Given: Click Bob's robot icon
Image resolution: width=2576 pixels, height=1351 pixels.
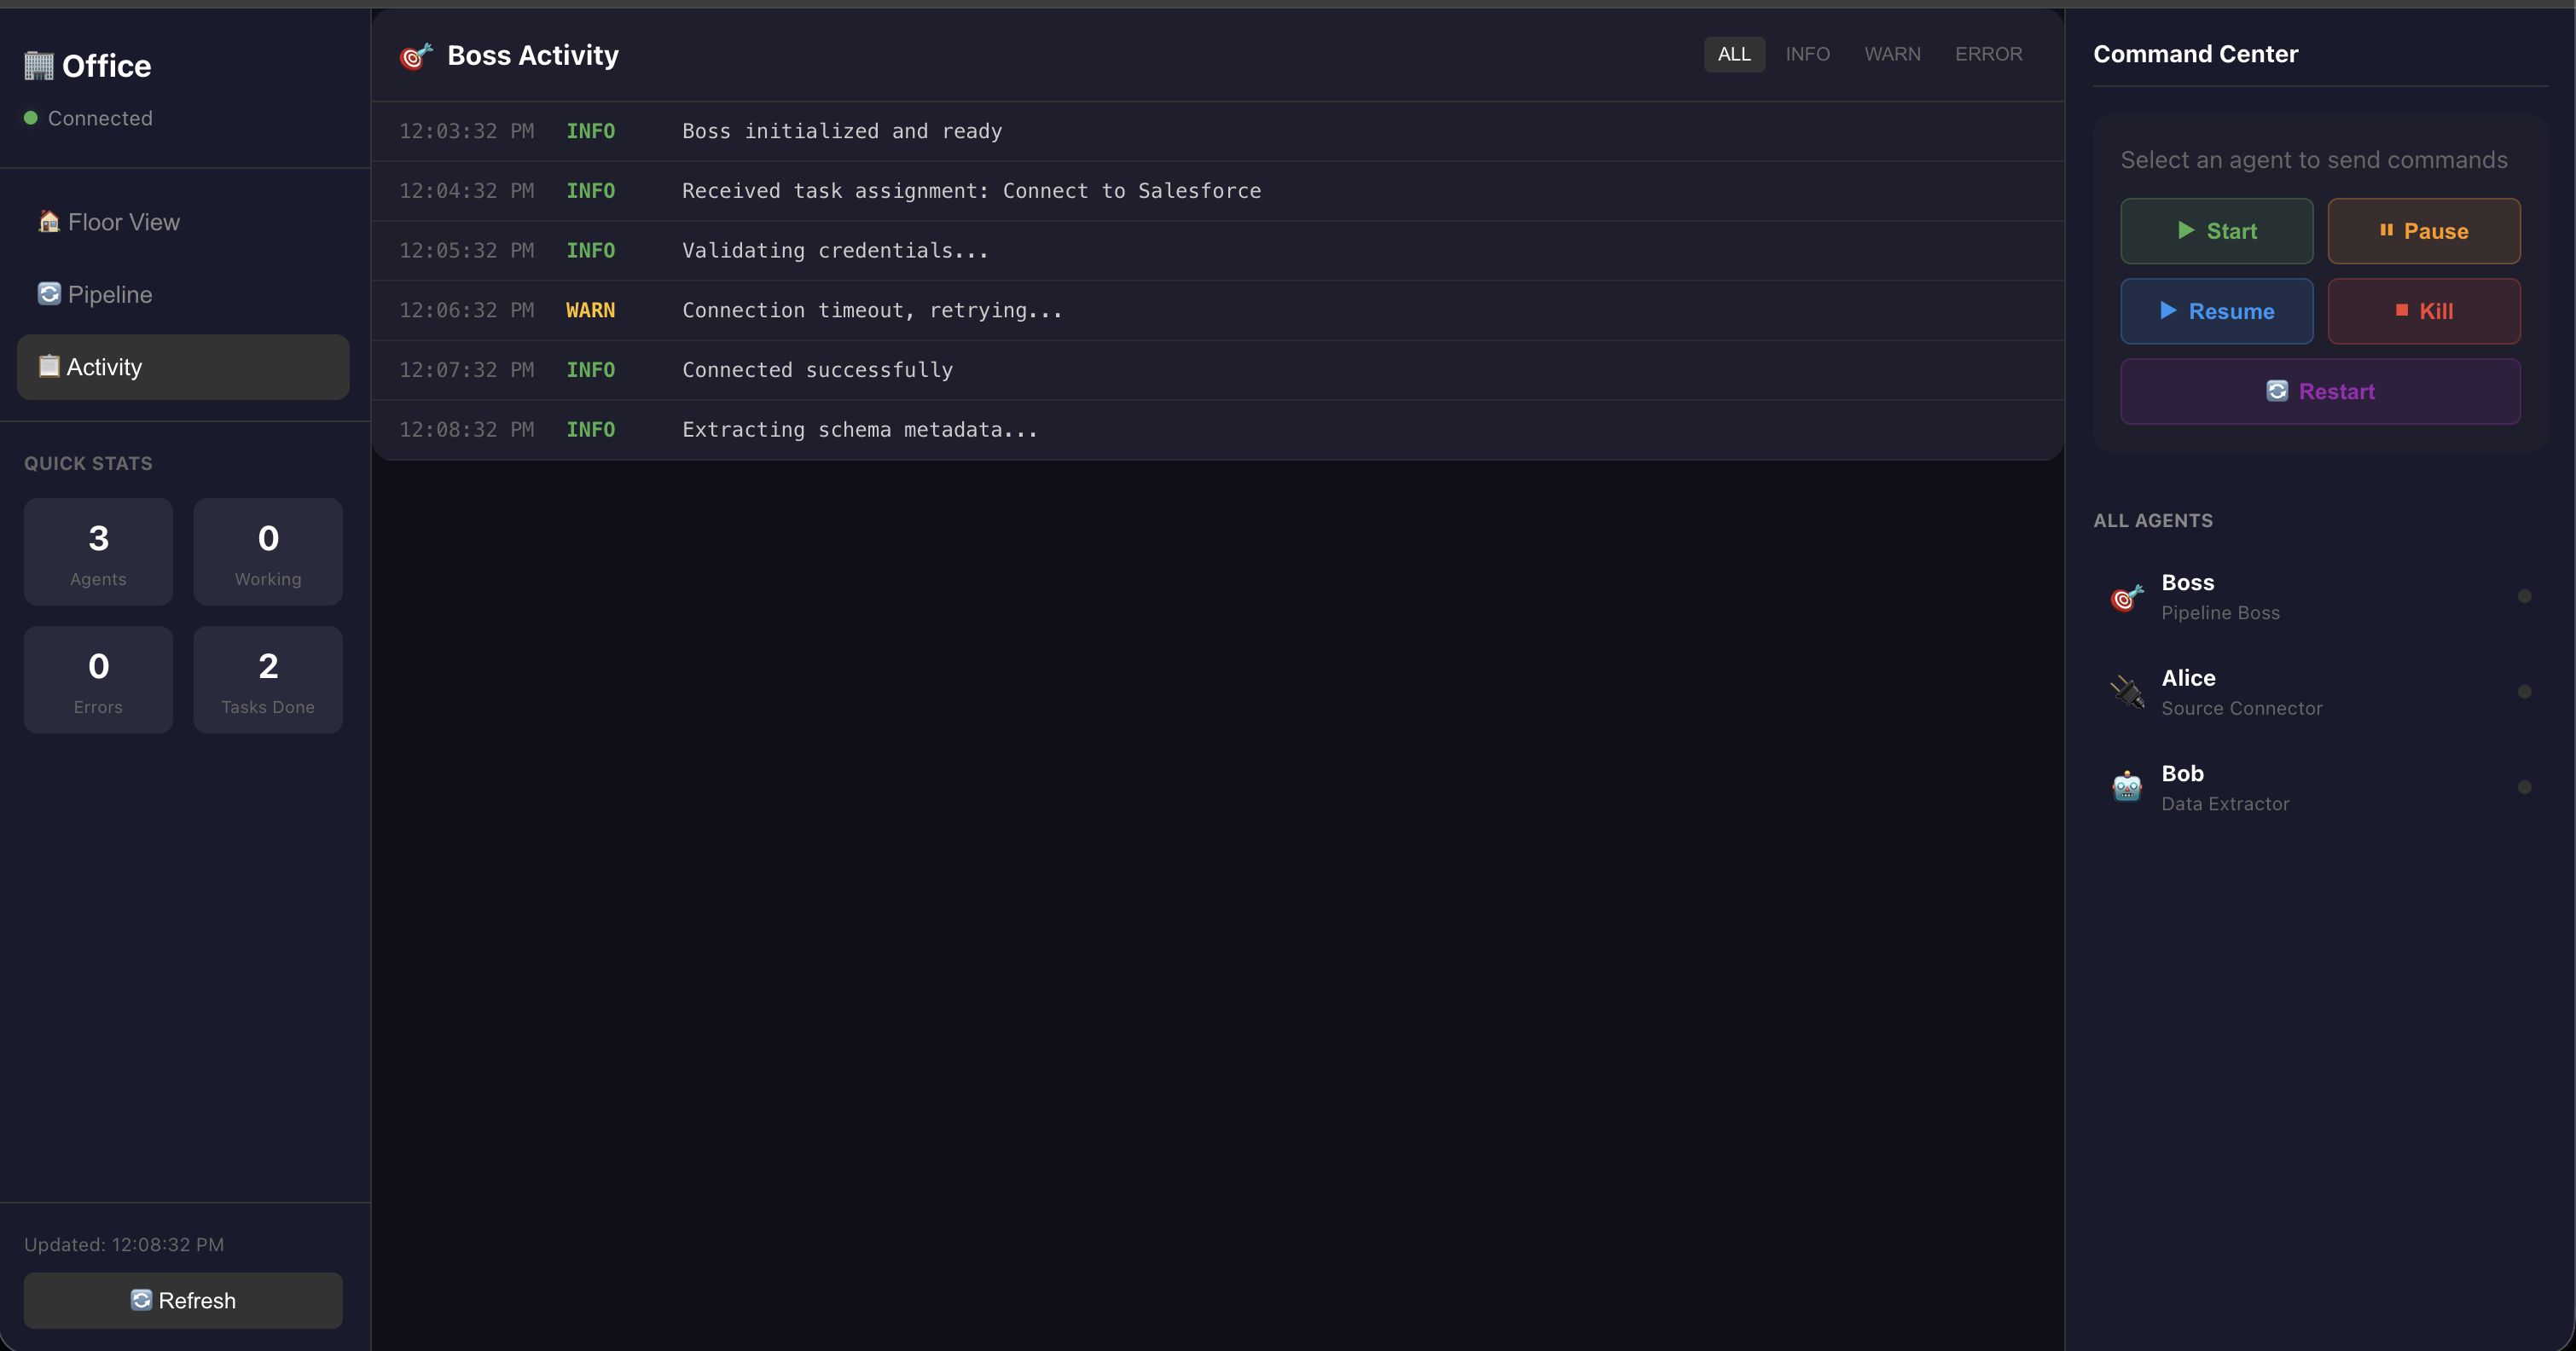Looking at the screenshot, I should [x=2126, y=788].
